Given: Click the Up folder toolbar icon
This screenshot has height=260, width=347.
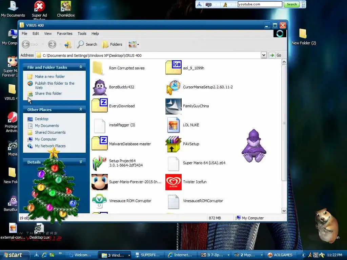Looking at the screenshot, I should [68, 44].
